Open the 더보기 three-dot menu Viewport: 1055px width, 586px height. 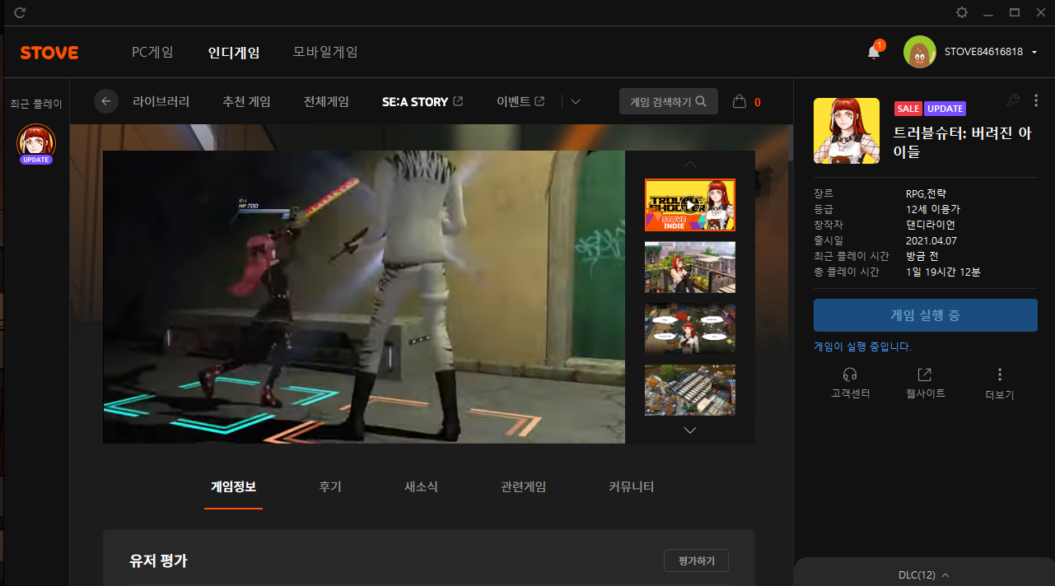[1000, 375]
